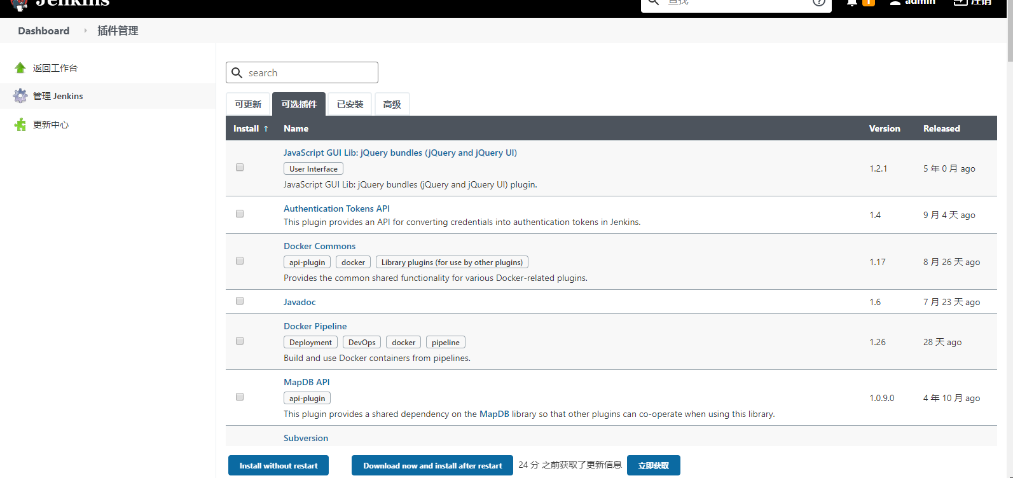Select the 可选插件 tab
The image size is (1013, 478).
pyautogui.click(x=299, y=104)
